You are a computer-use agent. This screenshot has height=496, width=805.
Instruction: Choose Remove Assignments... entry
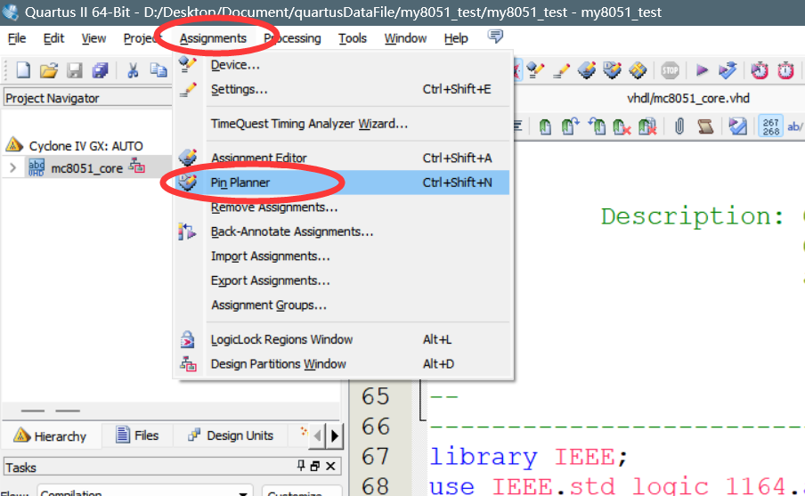342,207
